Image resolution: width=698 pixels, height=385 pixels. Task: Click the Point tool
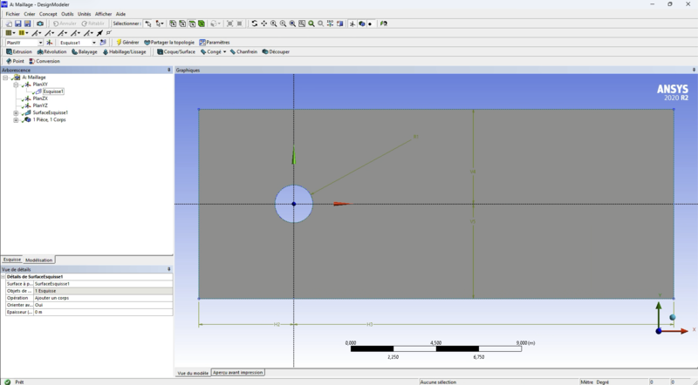[15, 61]
